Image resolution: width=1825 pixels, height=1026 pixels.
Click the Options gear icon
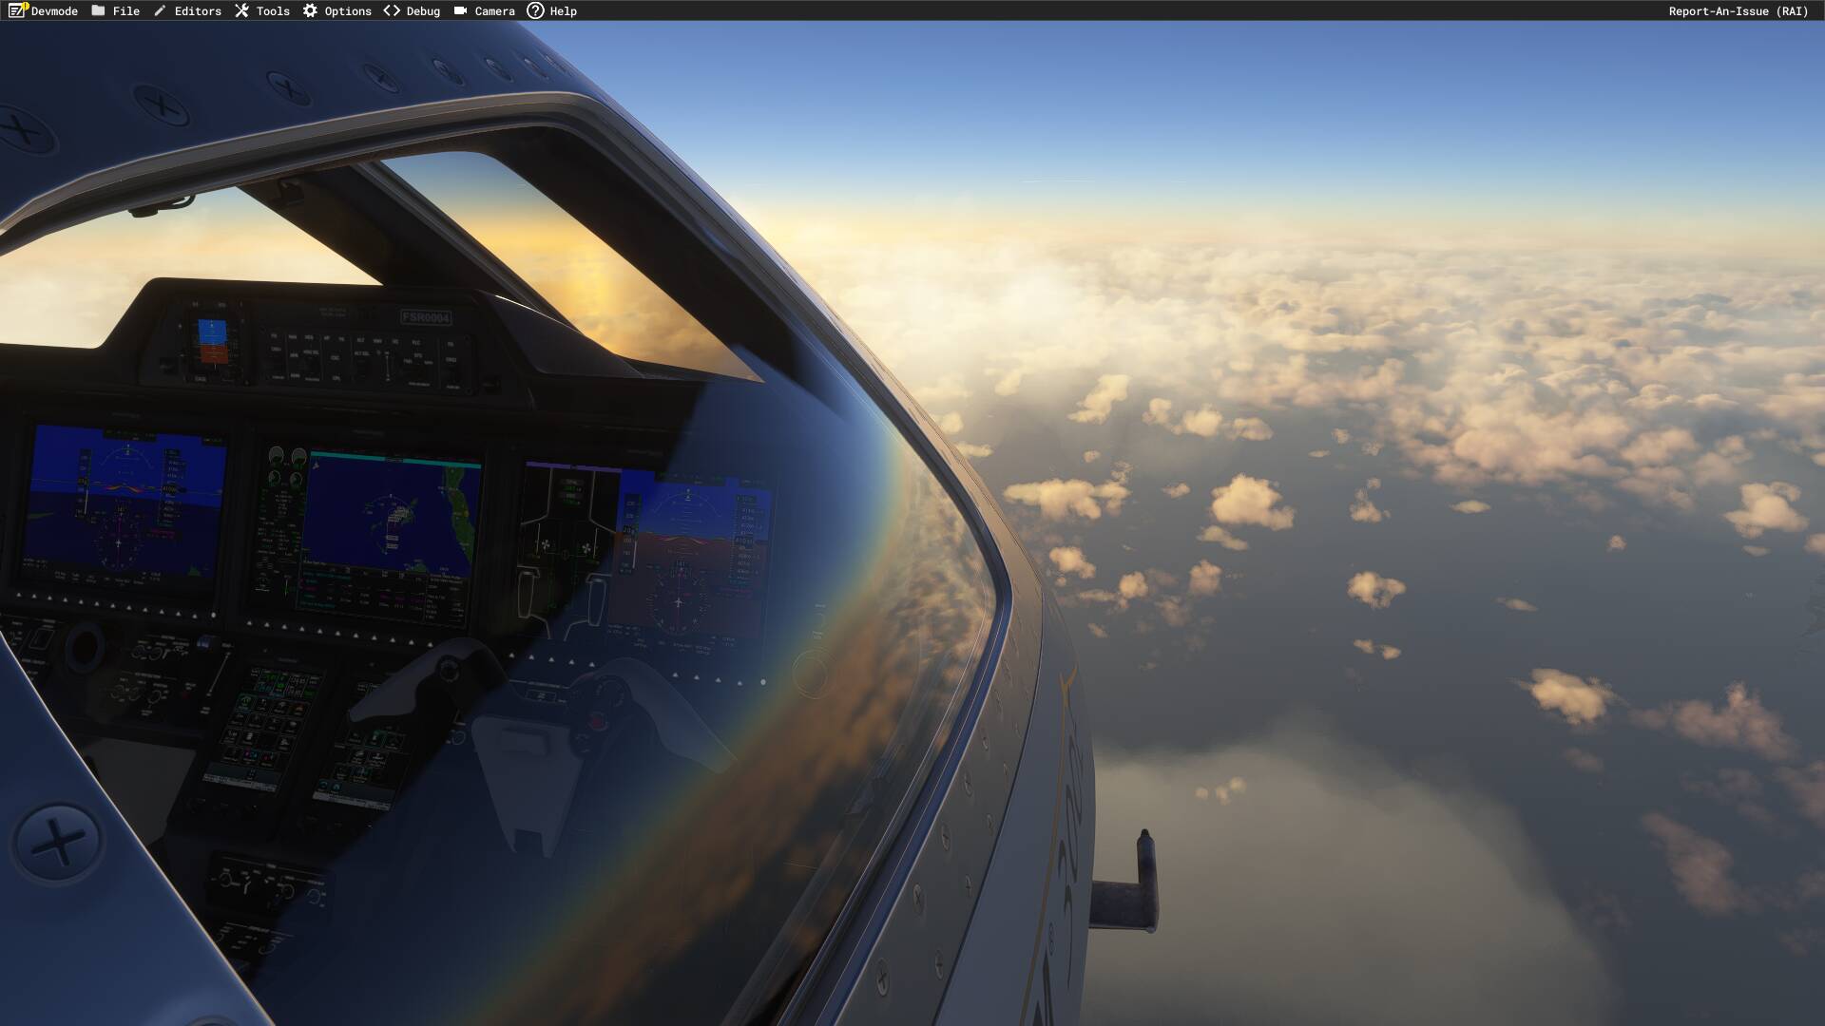(x=310, y=10)
